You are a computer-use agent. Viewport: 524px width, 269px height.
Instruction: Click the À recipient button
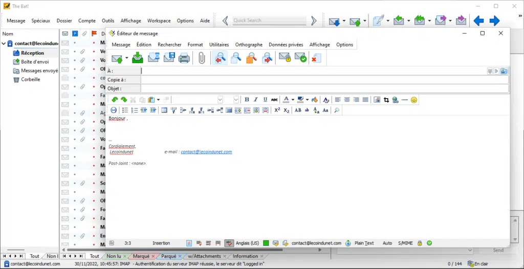(123, 71)
